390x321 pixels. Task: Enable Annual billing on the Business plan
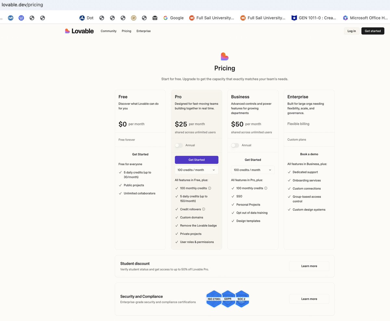235,145
